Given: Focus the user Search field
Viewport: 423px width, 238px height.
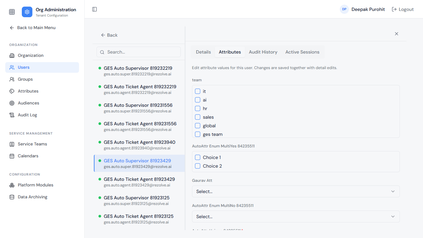Looking at the screenshot, I should tap(139, 52).
